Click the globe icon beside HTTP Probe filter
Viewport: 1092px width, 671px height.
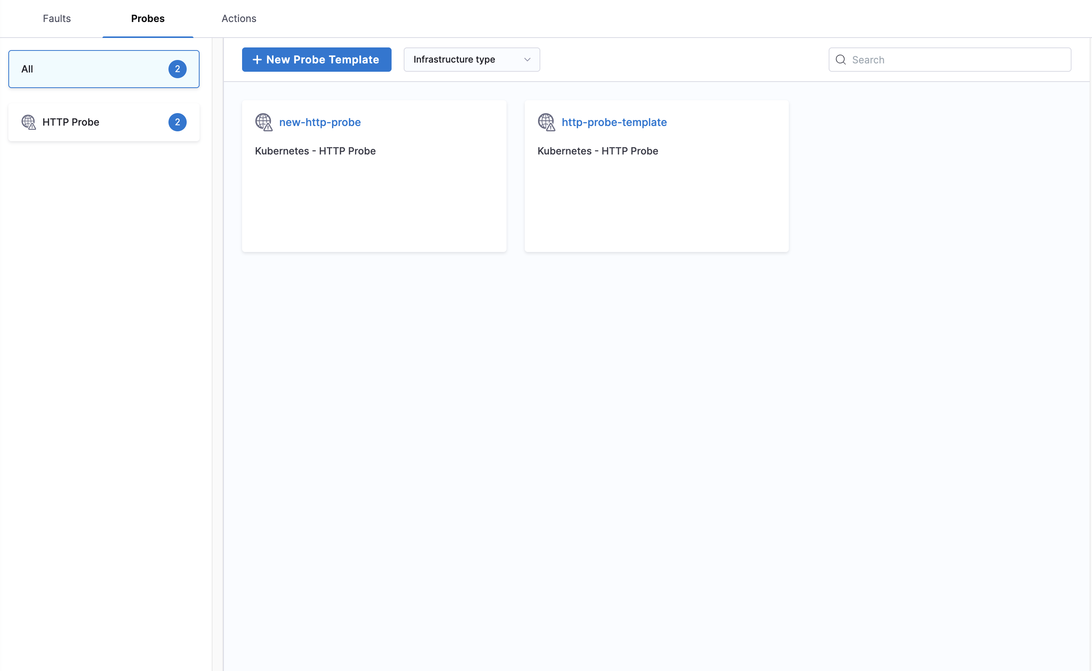click(x=28, y=122)
